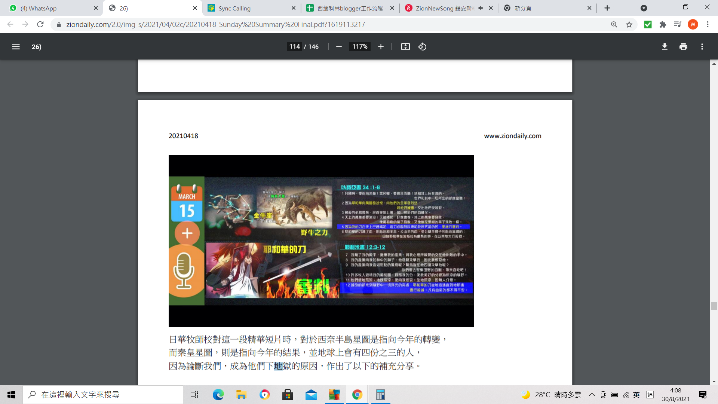718x404 pixels.
Task: Click the fit to page icon
Action: click(x=405, y=47)
